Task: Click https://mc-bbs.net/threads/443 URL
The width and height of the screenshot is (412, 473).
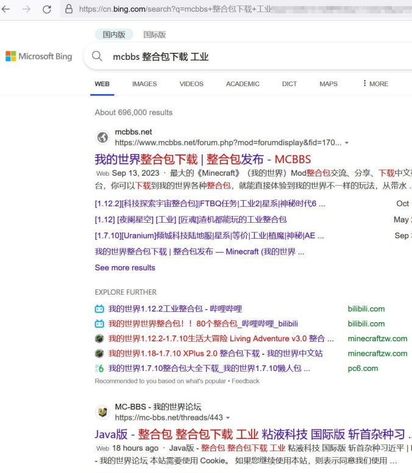Action: click(169, 417)
